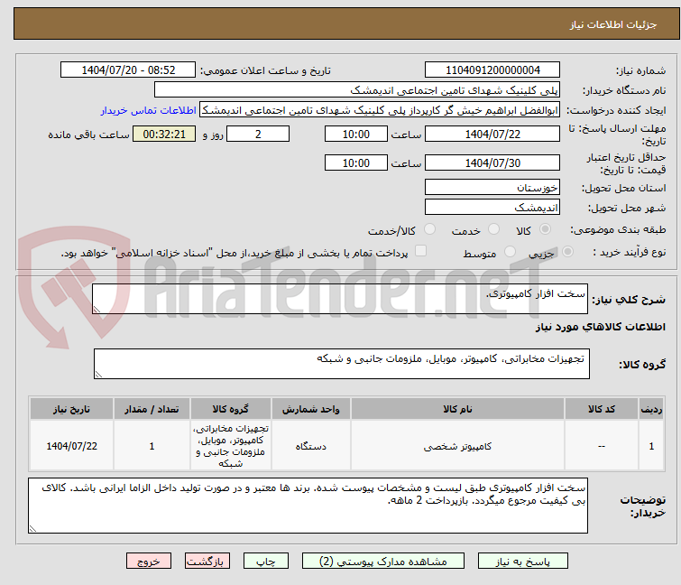Select the متوسط purchase type radio
681x585 pixels.
pos(510,252)
